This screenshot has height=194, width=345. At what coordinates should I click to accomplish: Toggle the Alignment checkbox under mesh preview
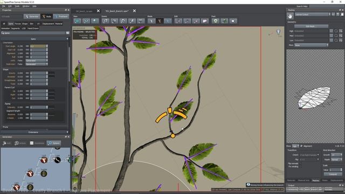(x=301, y=146)
